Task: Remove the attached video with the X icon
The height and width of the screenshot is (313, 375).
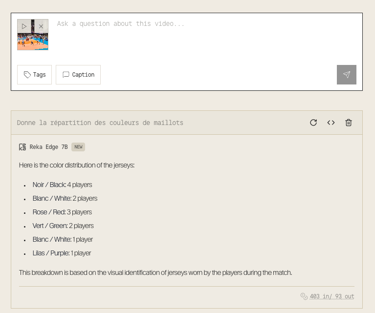Action: [41, 26]
